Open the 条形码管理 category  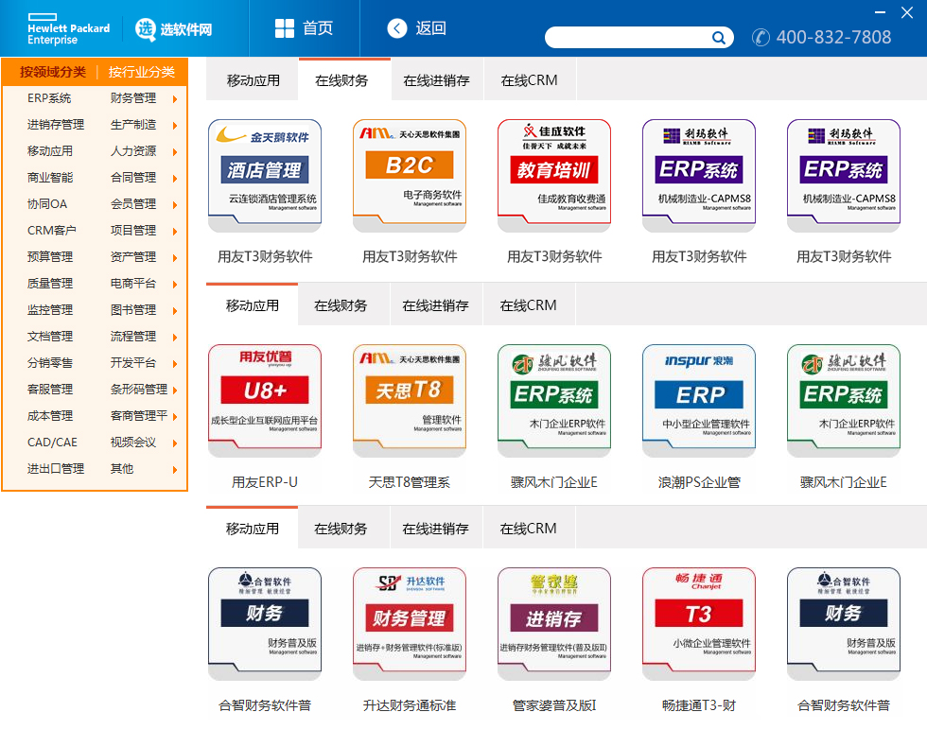[139, 389]
